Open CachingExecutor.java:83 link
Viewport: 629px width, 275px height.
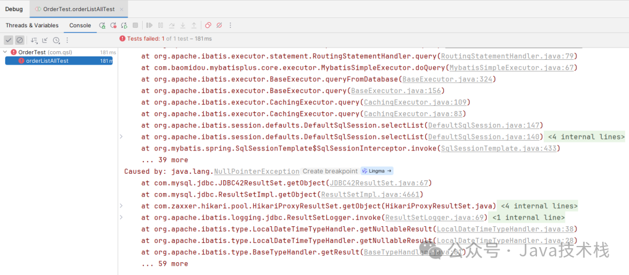click(413, 114)
